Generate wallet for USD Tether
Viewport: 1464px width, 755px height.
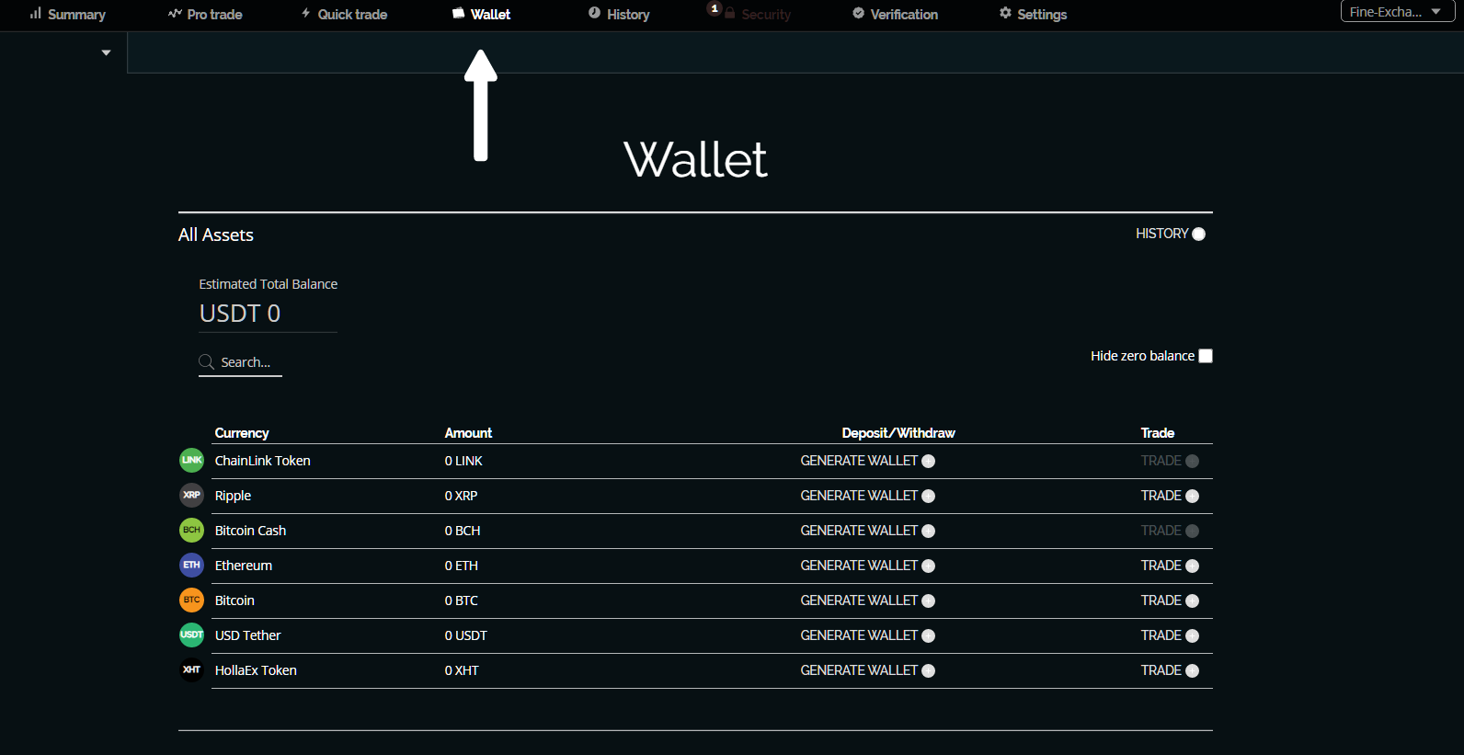point(867,635)
